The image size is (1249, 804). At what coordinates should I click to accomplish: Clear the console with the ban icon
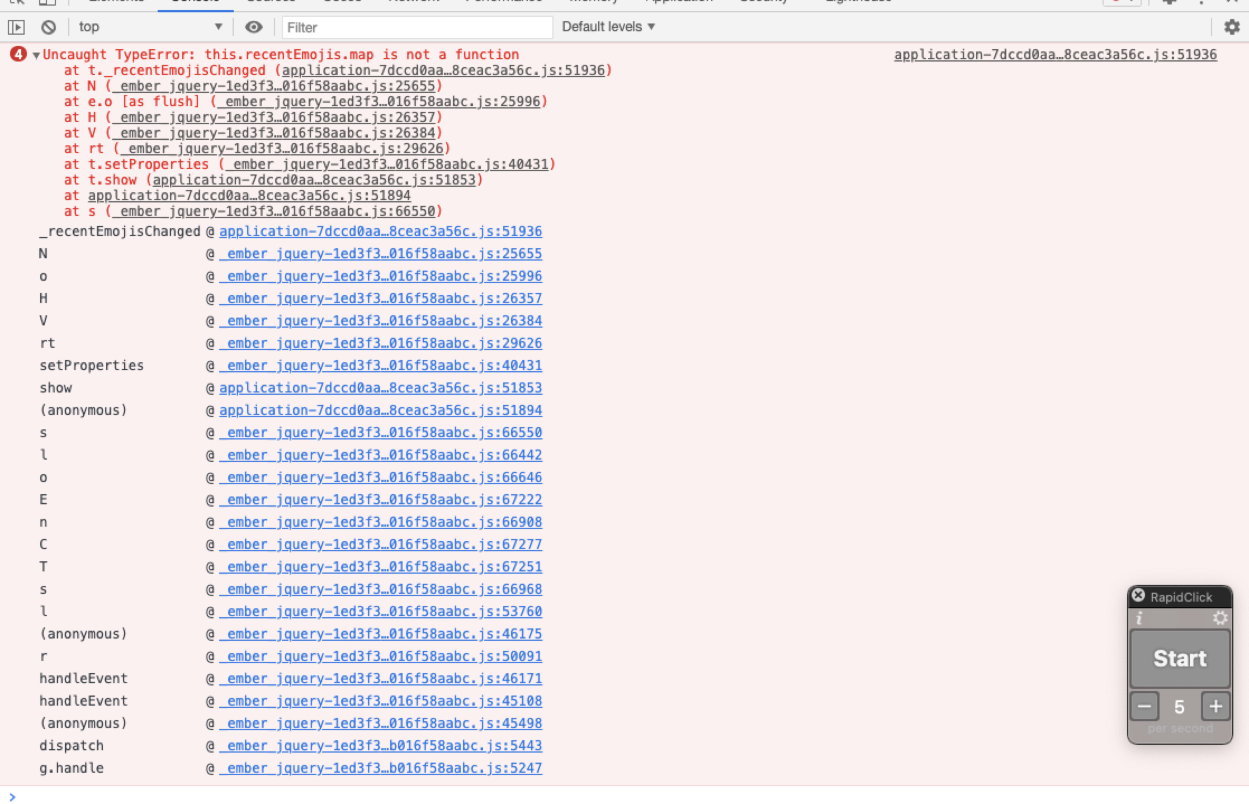49,27
